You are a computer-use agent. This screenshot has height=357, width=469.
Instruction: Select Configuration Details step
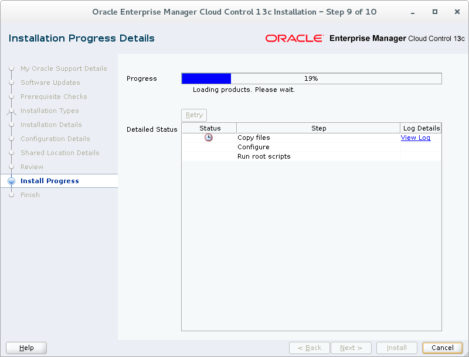click(x=55, y=139)
